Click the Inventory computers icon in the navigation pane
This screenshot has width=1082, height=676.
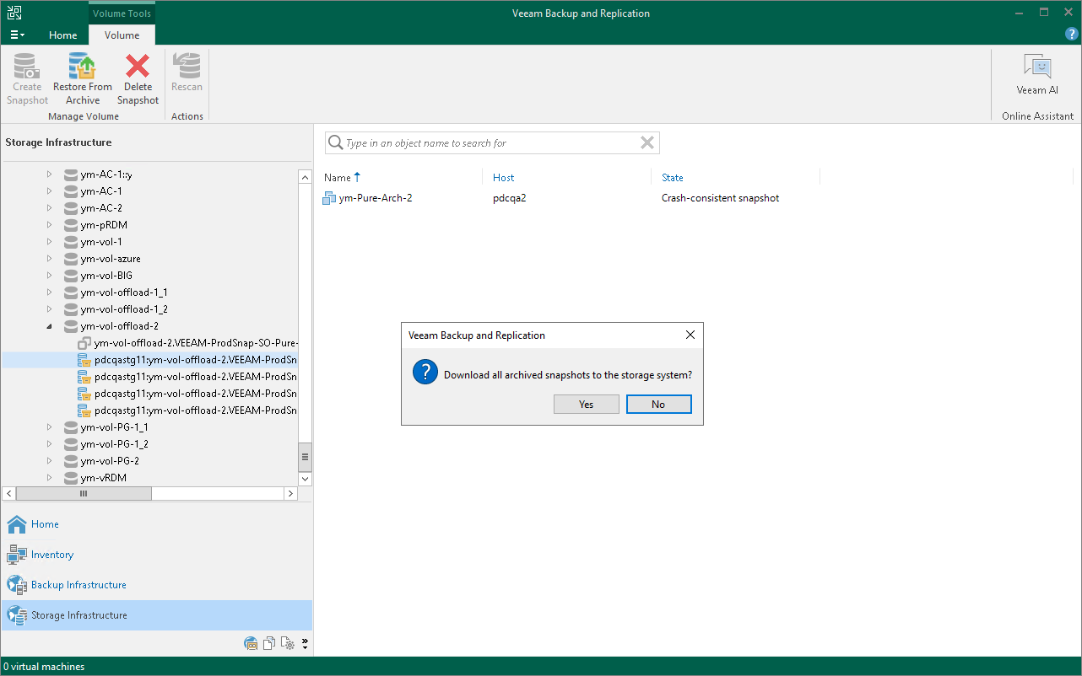coord(17,555)
